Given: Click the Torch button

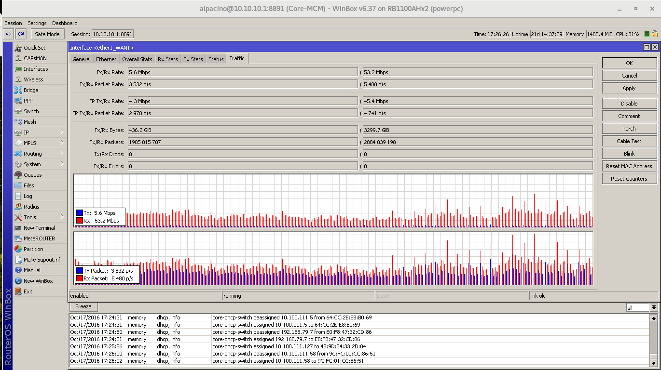Looking at the screenshot, I should click(x=629, y=129).
